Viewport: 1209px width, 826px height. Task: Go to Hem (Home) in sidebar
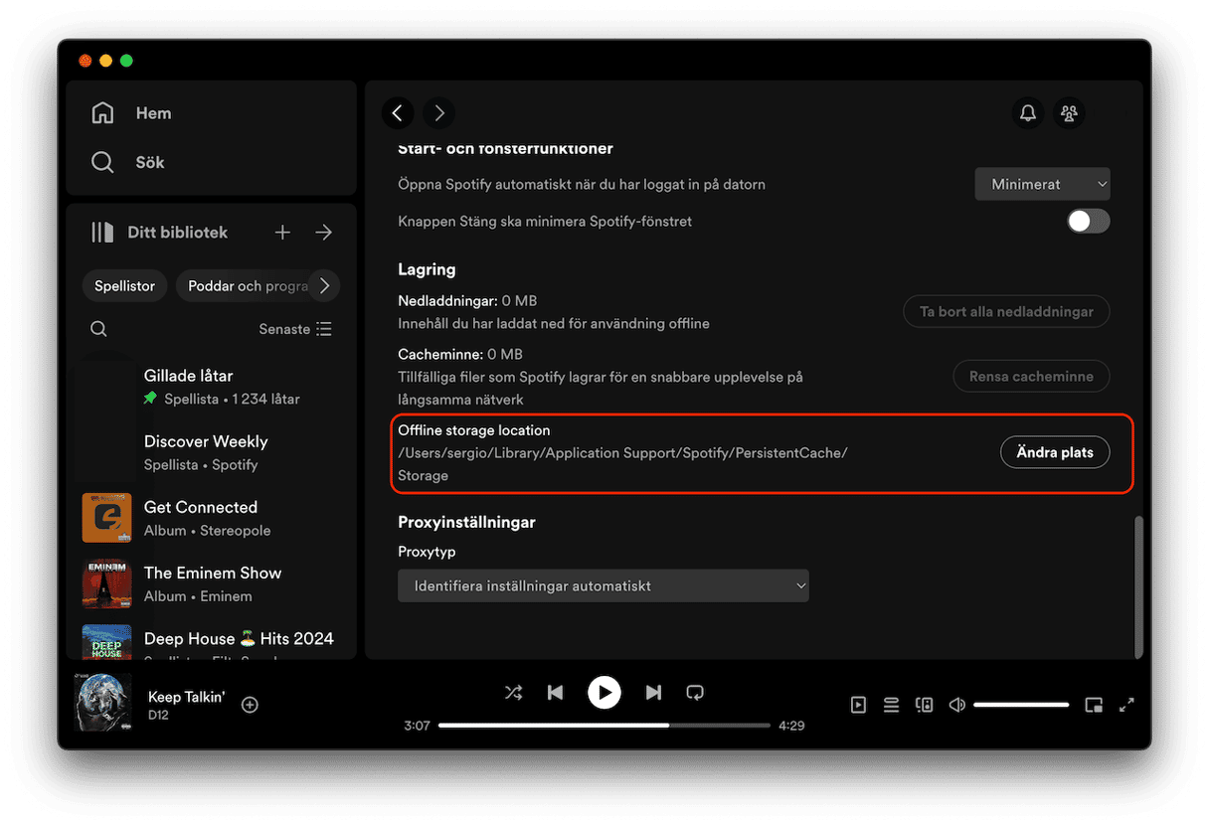tap(130, 113)
